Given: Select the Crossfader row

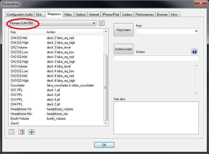Looking at the screenshot, I should [56, 85].
